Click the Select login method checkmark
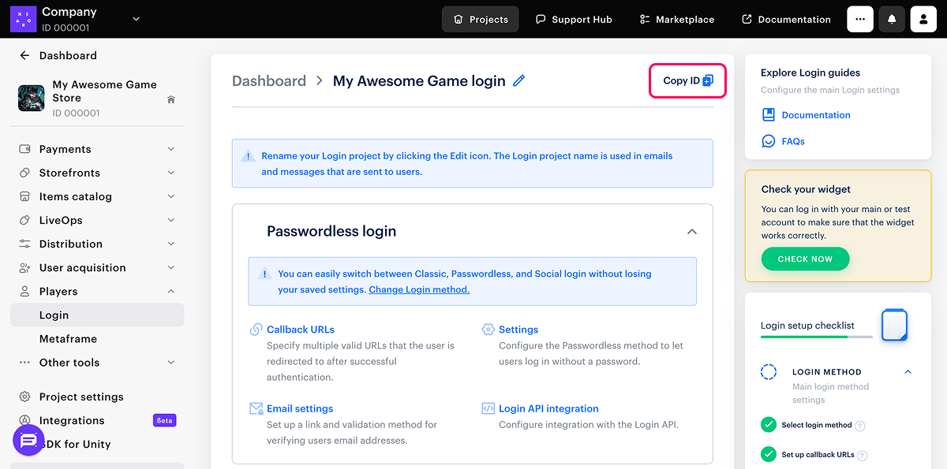The width and height of the screenshot is (947, 469). (x=768, y=425)
